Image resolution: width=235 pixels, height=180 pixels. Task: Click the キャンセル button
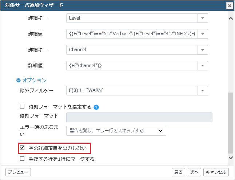[216, 172]
